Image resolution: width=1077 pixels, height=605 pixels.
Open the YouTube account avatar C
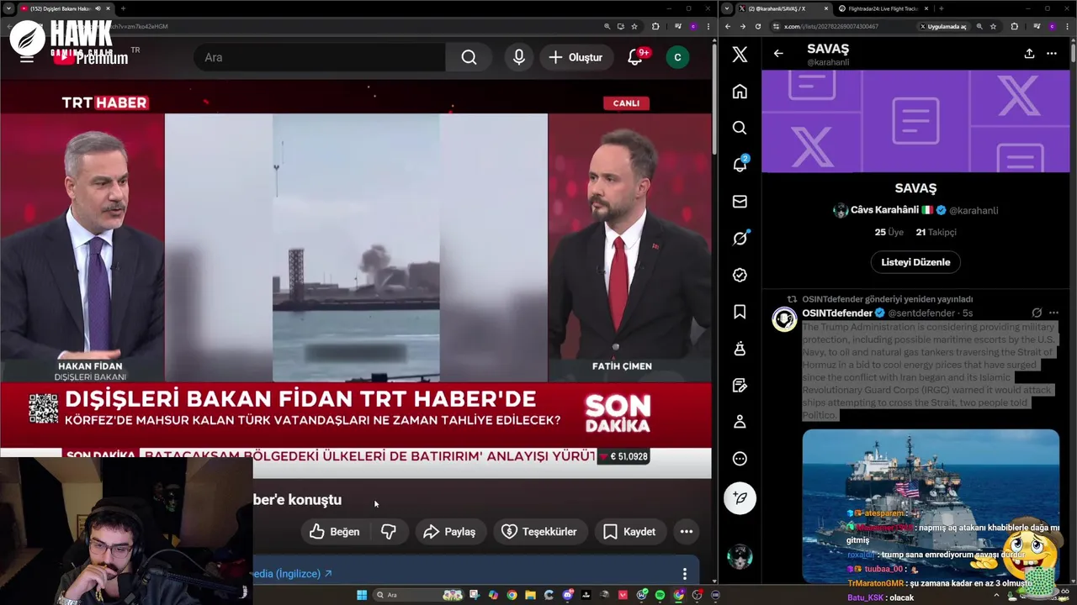[677, 57]
